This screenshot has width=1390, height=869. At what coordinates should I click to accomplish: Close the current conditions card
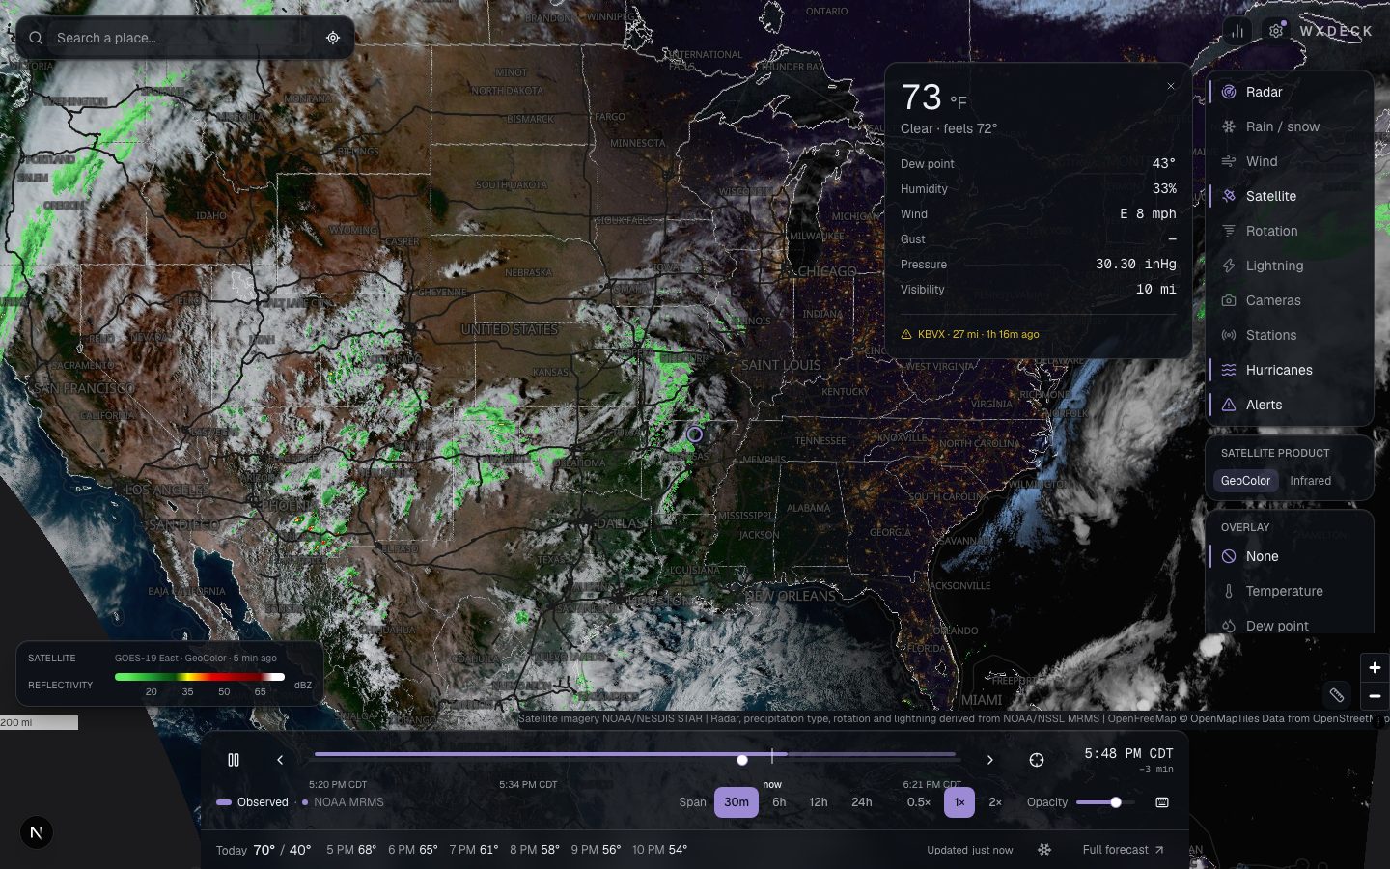pyautogui.click(x=1171, y=86)
